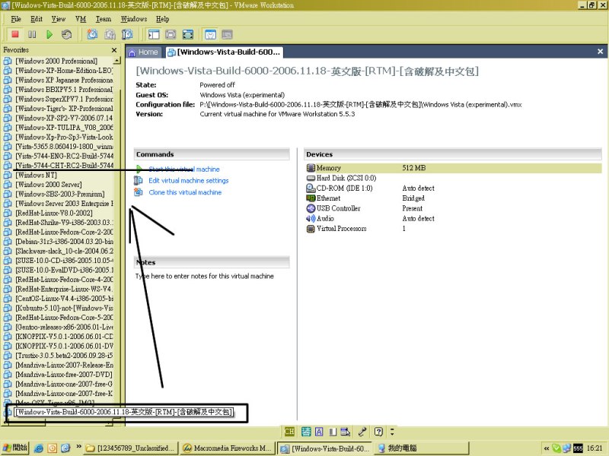609x456 pixels.
Task: Launch Internet Explorer from Quick Launch
Action: click(x=39, y=448)
